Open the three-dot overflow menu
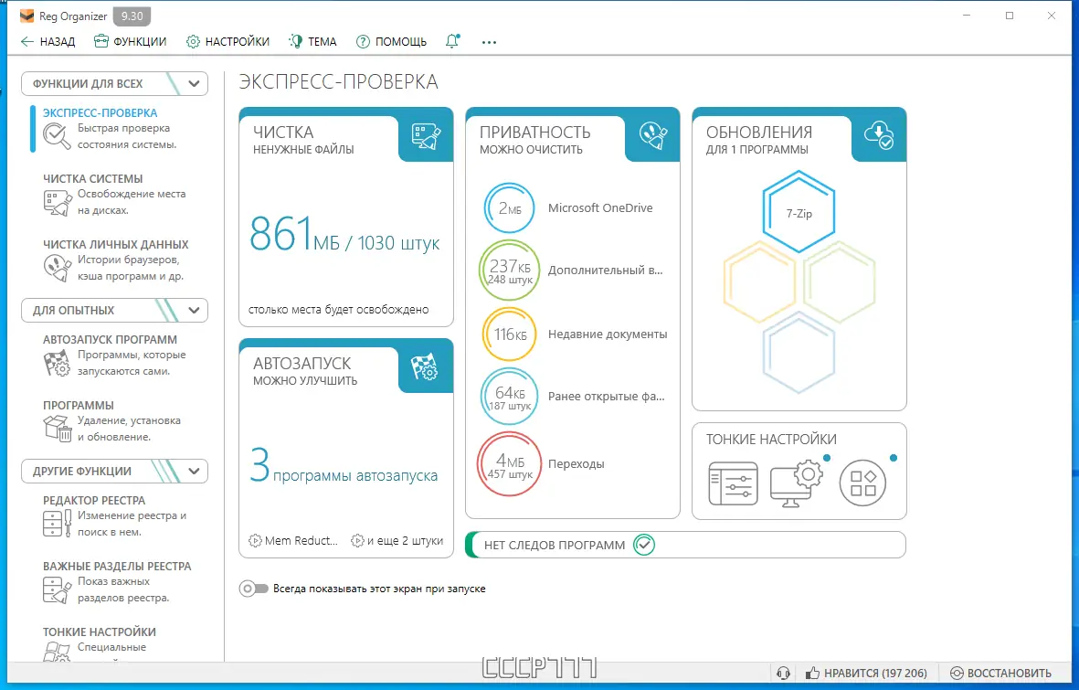 click(x=489, y=42)
